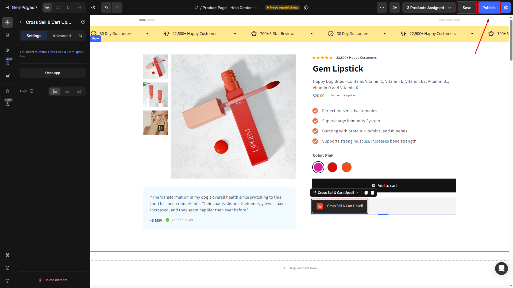Open the live chat bubble icon

(x=501, y=268)
